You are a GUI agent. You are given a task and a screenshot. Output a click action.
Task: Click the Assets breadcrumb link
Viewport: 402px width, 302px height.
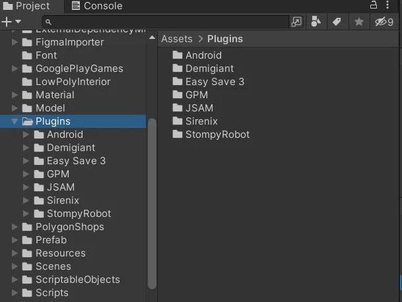176,39
